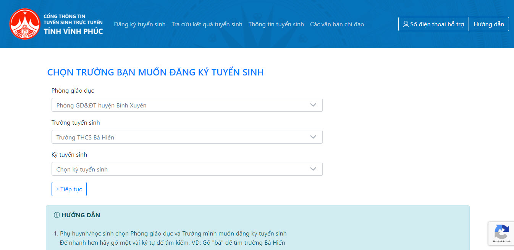Click the Phòng giáo dục label
The height and width of the screenshot is (250, 514).
73,91
